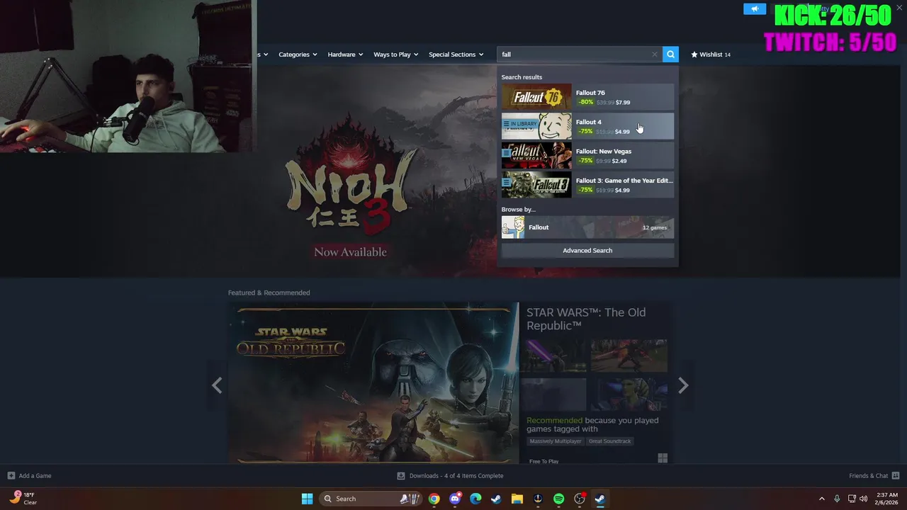Screen dimensions: 907x510
Task: Open the Windows Start menu
Action: click(x=307, y=499)
